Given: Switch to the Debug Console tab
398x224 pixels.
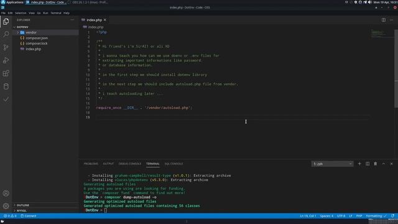Looking at the screenshot, I should pos(130,164).
